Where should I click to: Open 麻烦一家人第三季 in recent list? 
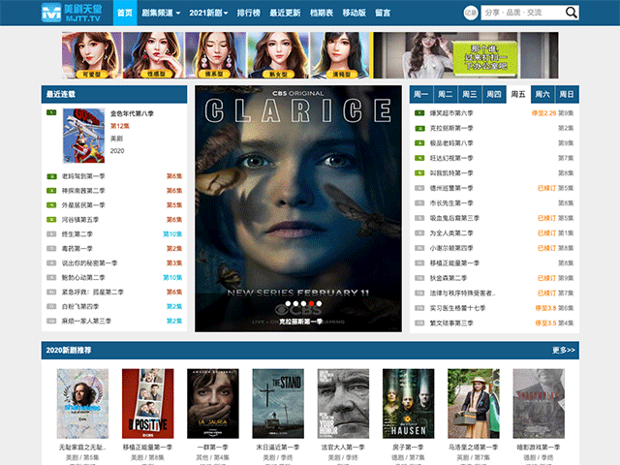point(86,321)
